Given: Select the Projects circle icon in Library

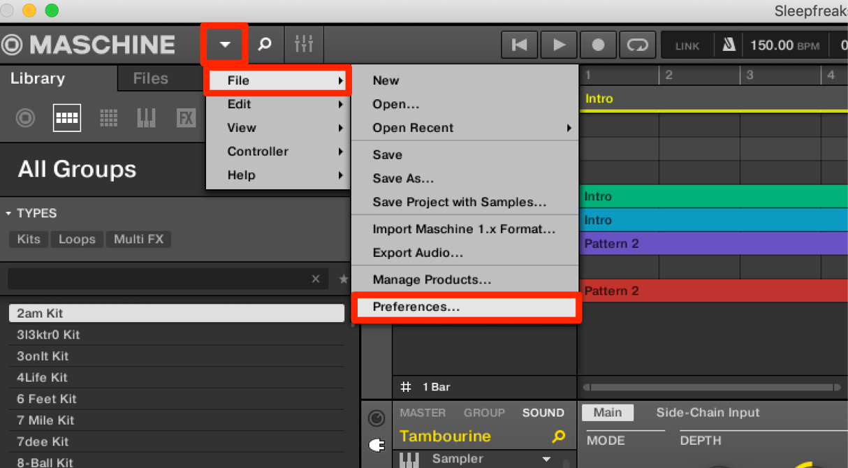Looking at the screenshot, I should tap(26, 118).
